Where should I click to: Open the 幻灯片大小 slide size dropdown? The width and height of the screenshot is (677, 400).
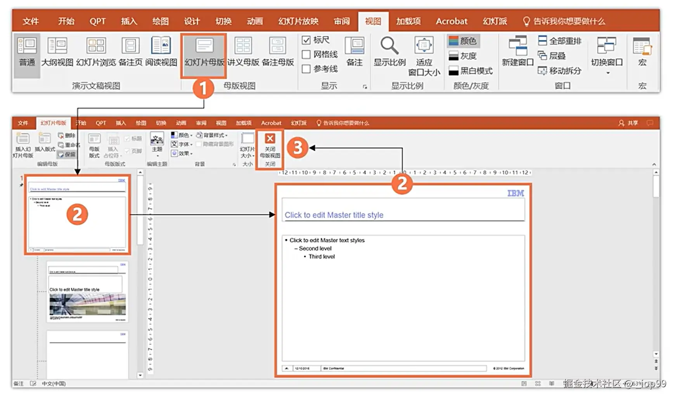pyautogui.click(x=248, y=145)
